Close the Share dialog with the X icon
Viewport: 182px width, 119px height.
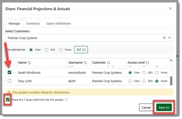(170, 9)
